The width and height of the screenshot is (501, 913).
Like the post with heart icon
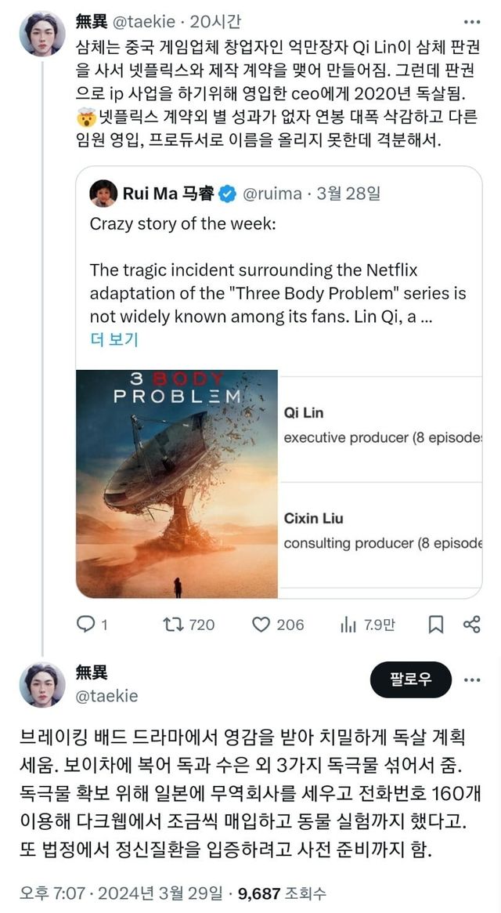[261, 624]
